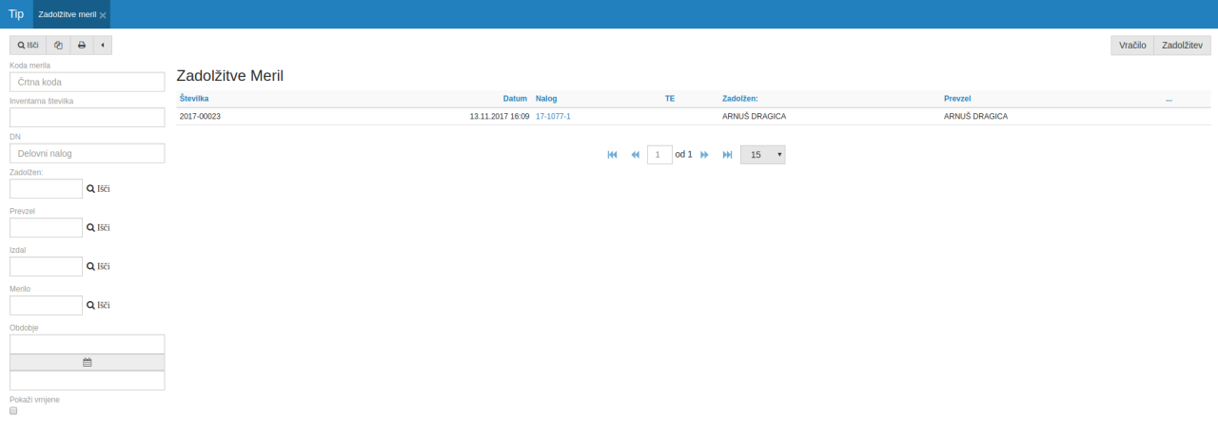Go to the previous results page
Screen dimensions: 1218x438
point(635,154)
